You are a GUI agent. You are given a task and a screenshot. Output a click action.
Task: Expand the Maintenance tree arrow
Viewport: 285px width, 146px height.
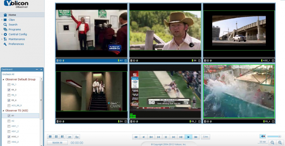(2, 39)
